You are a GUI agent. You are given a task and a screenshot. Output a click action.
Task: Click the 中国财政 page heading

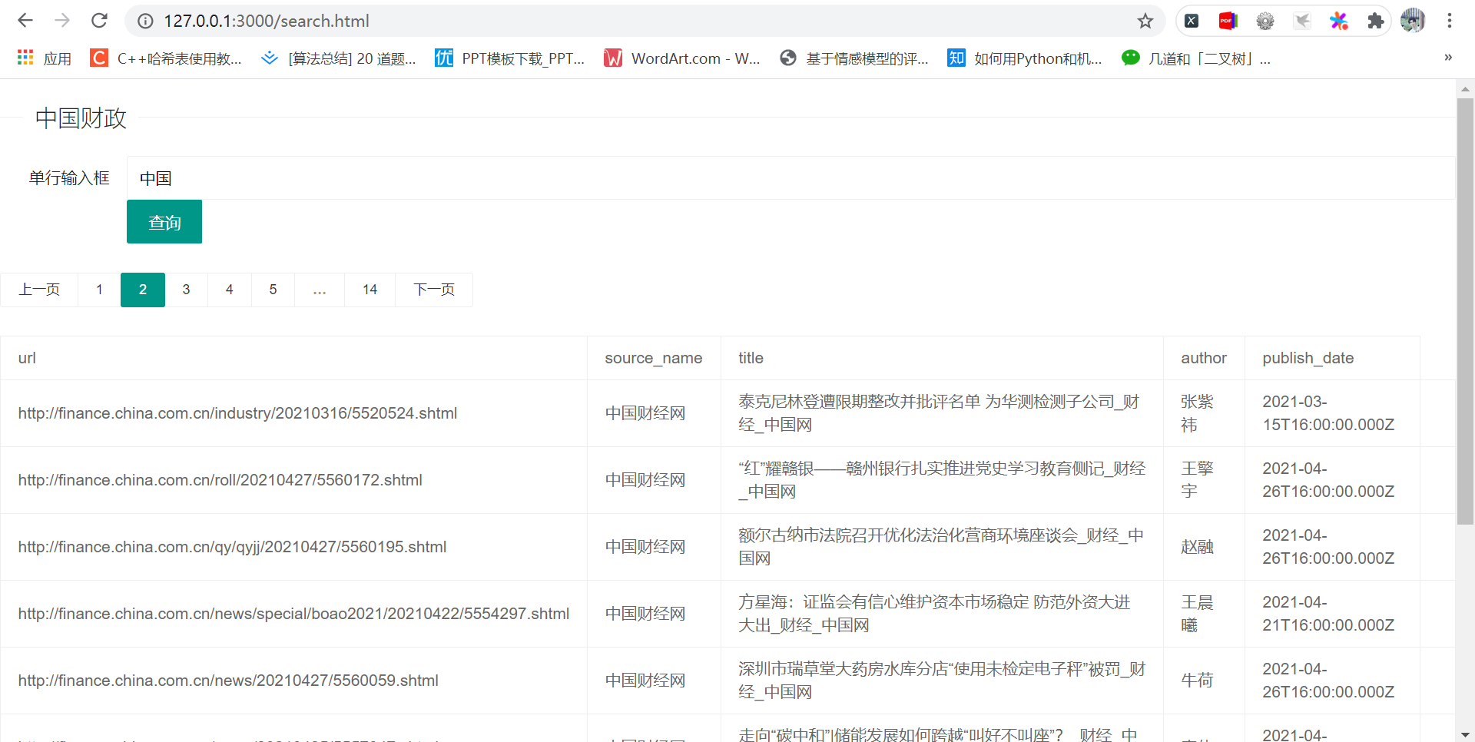point(81,118)
